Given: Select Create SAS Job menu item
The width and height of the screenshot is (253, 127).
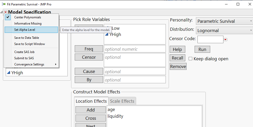Looking at the screenshot, I should click(31, 52).
